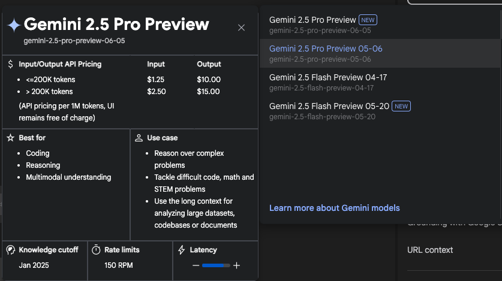Click the gemini-2.5-flash-preview-04-17 model ID text
Image resolution: width=502 pixels, height=281 pixels.
pos(321,88)
